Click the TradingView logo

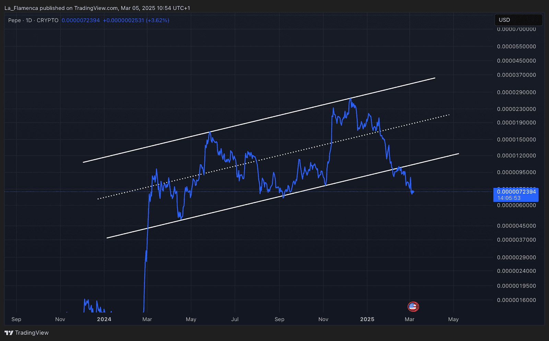[9, 333]
